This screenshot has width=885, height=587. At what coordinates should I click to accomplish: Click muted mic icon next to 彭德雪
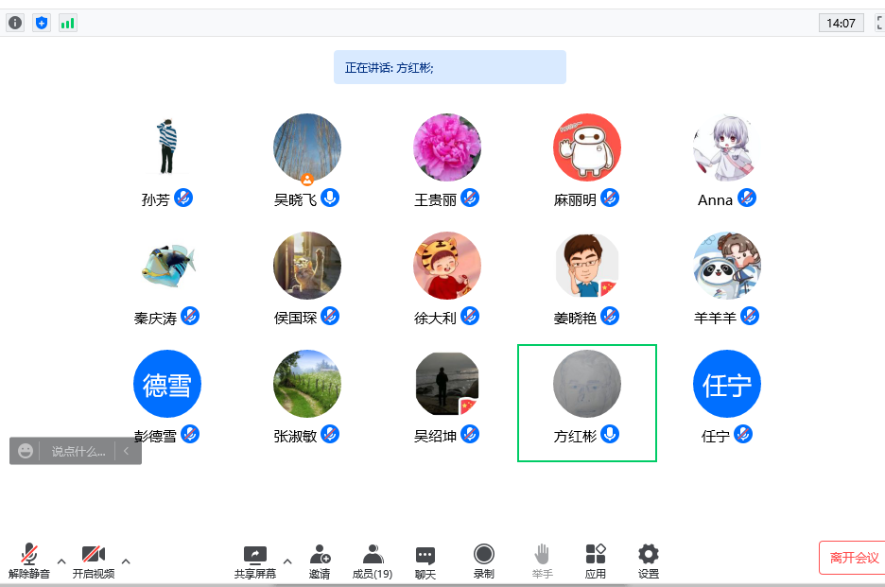click(x=190, y=434)
